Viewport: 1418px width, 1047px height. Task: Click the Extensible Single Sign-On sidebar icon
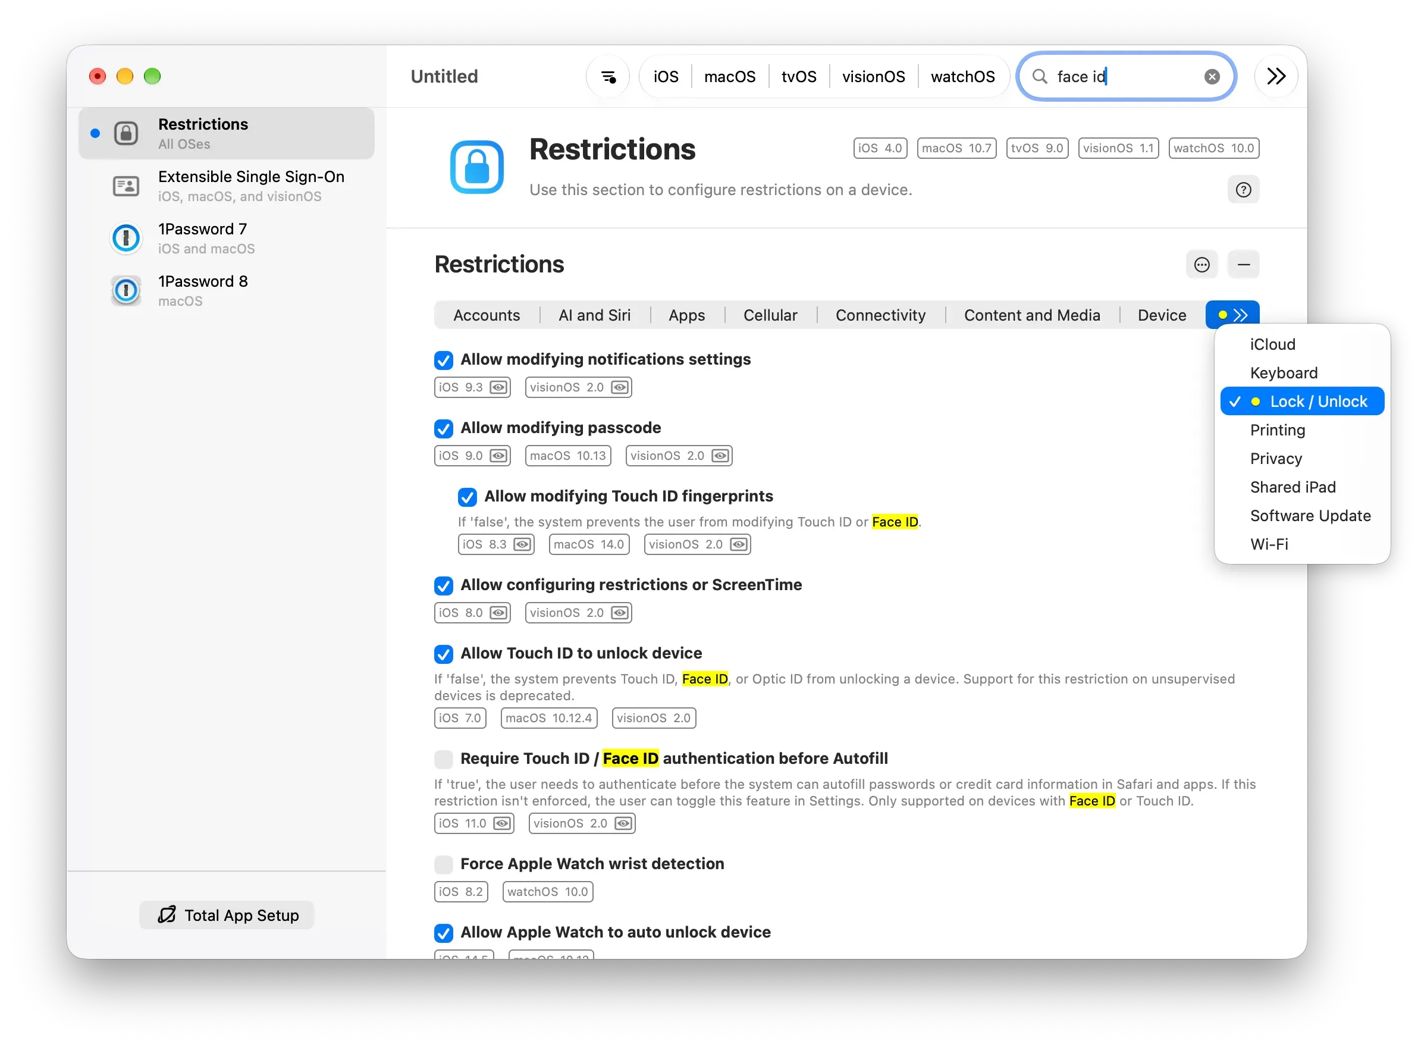126,186
